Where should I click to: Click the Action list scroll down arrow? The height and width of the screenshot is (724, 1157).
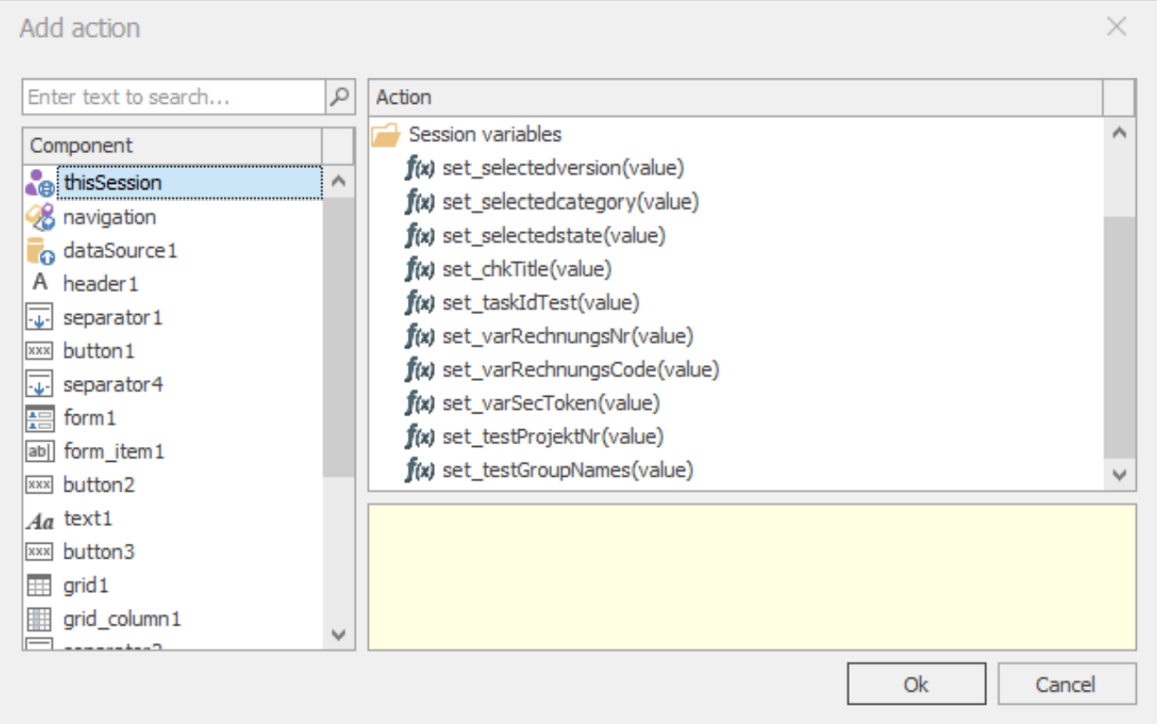[1119, 474]
